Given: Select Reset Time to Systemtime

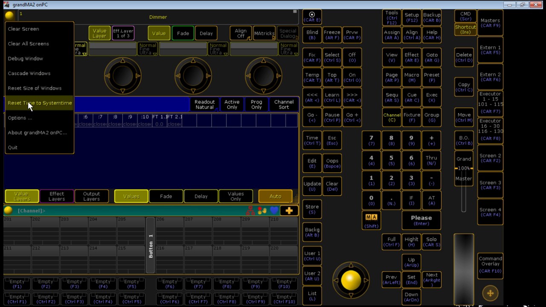Looking at the screenshot, I should 39,103.
